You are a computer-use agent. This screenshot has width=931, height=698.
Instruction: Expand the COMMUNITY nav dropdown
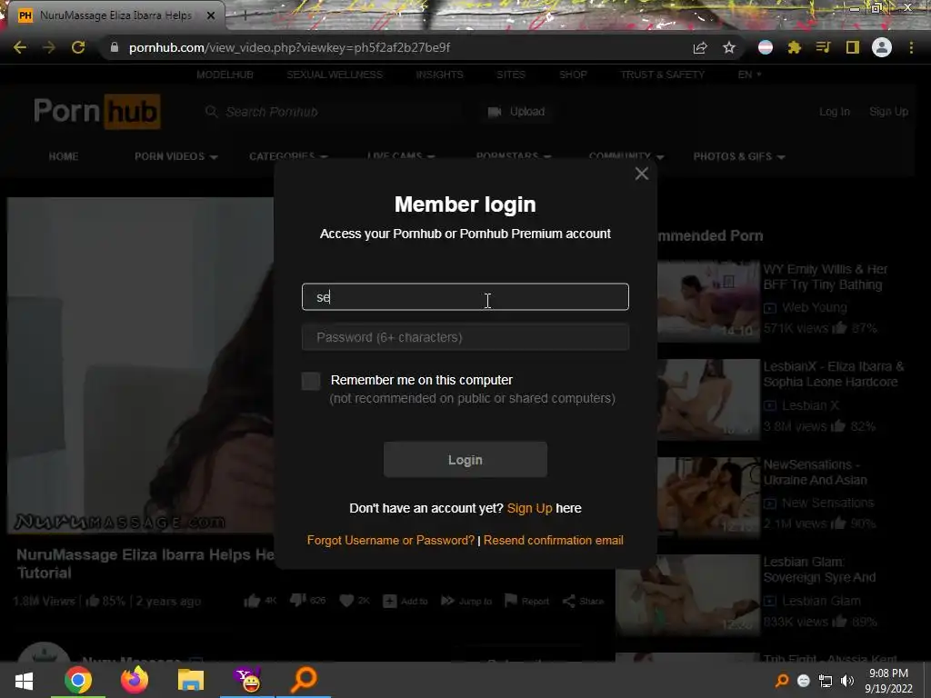pyautogui.click(x=626, y=156)
